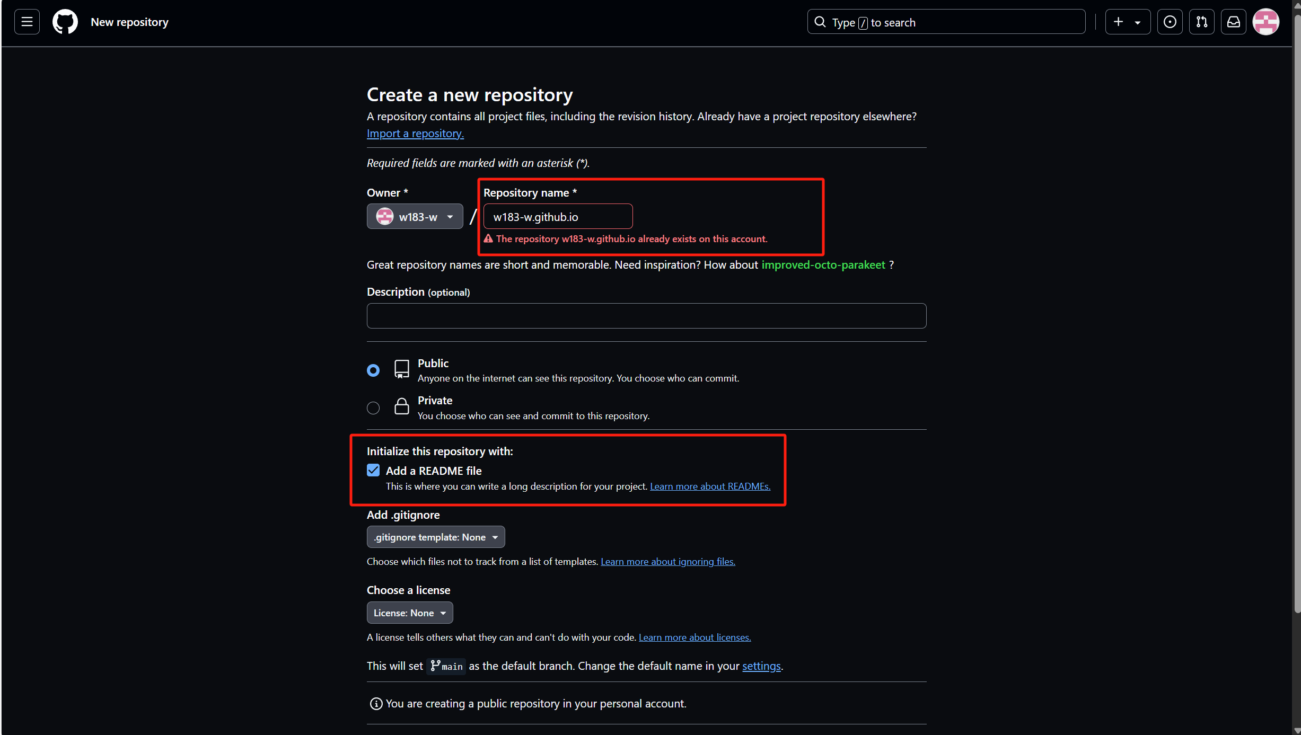Click the Private lock icon

click(x=402, y=406)
